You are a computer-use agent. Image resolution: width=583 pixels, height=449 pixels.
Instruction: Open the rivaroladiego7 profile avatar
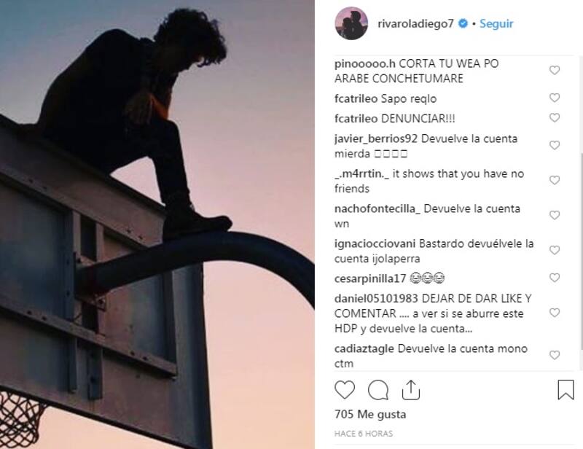[351, 23]
